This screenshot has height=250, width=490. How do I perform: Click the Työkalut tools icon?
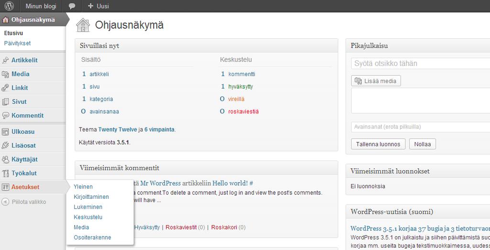(x=5, y=173)
